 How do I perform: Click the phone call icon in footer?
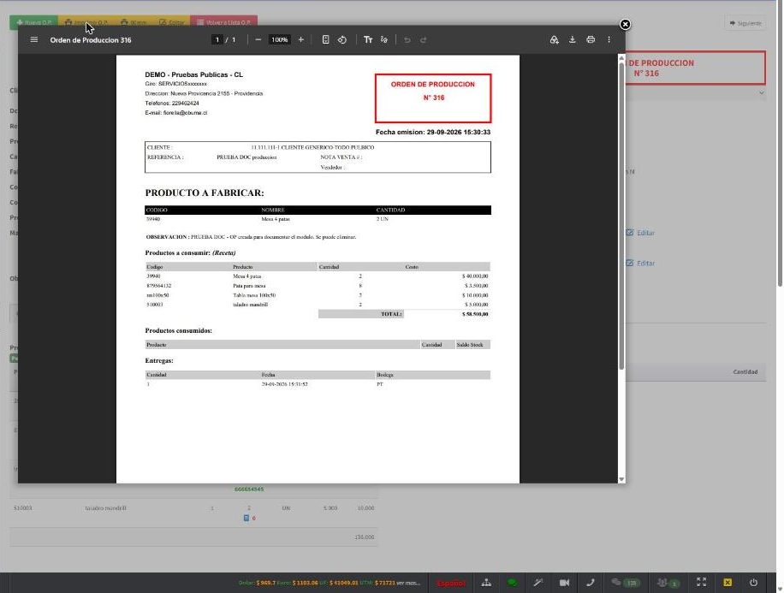(x=591, y=583)
